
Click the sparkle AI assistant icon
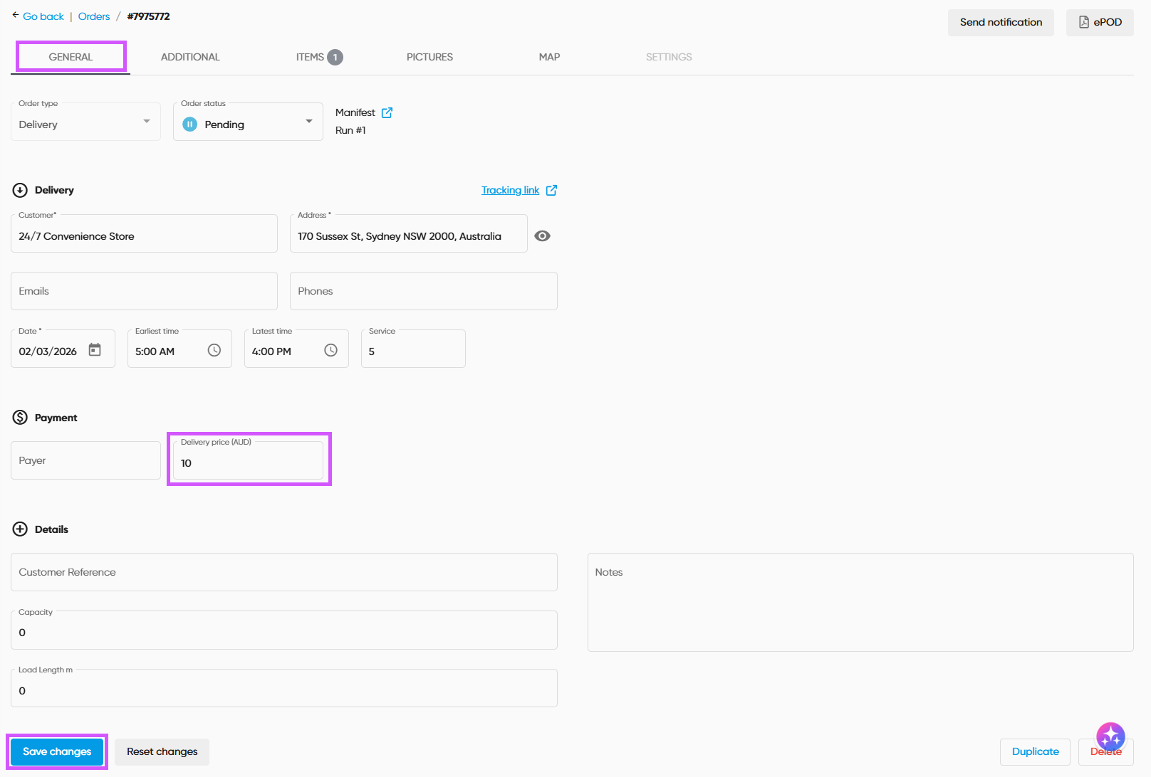click(x=1110, y=736)
